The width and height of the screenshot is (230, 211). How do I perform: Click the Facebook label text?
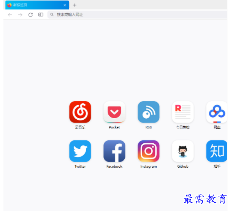114,167
